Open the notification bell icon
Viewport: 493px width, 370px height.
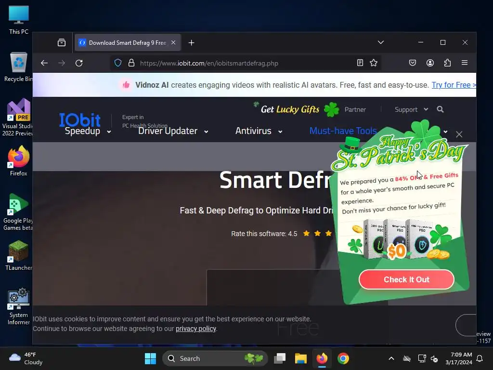coord(480,358)
